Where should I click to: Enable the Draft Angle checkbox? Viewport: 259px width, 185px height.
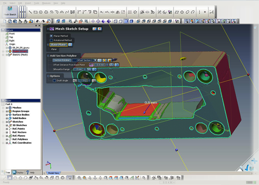54,80
